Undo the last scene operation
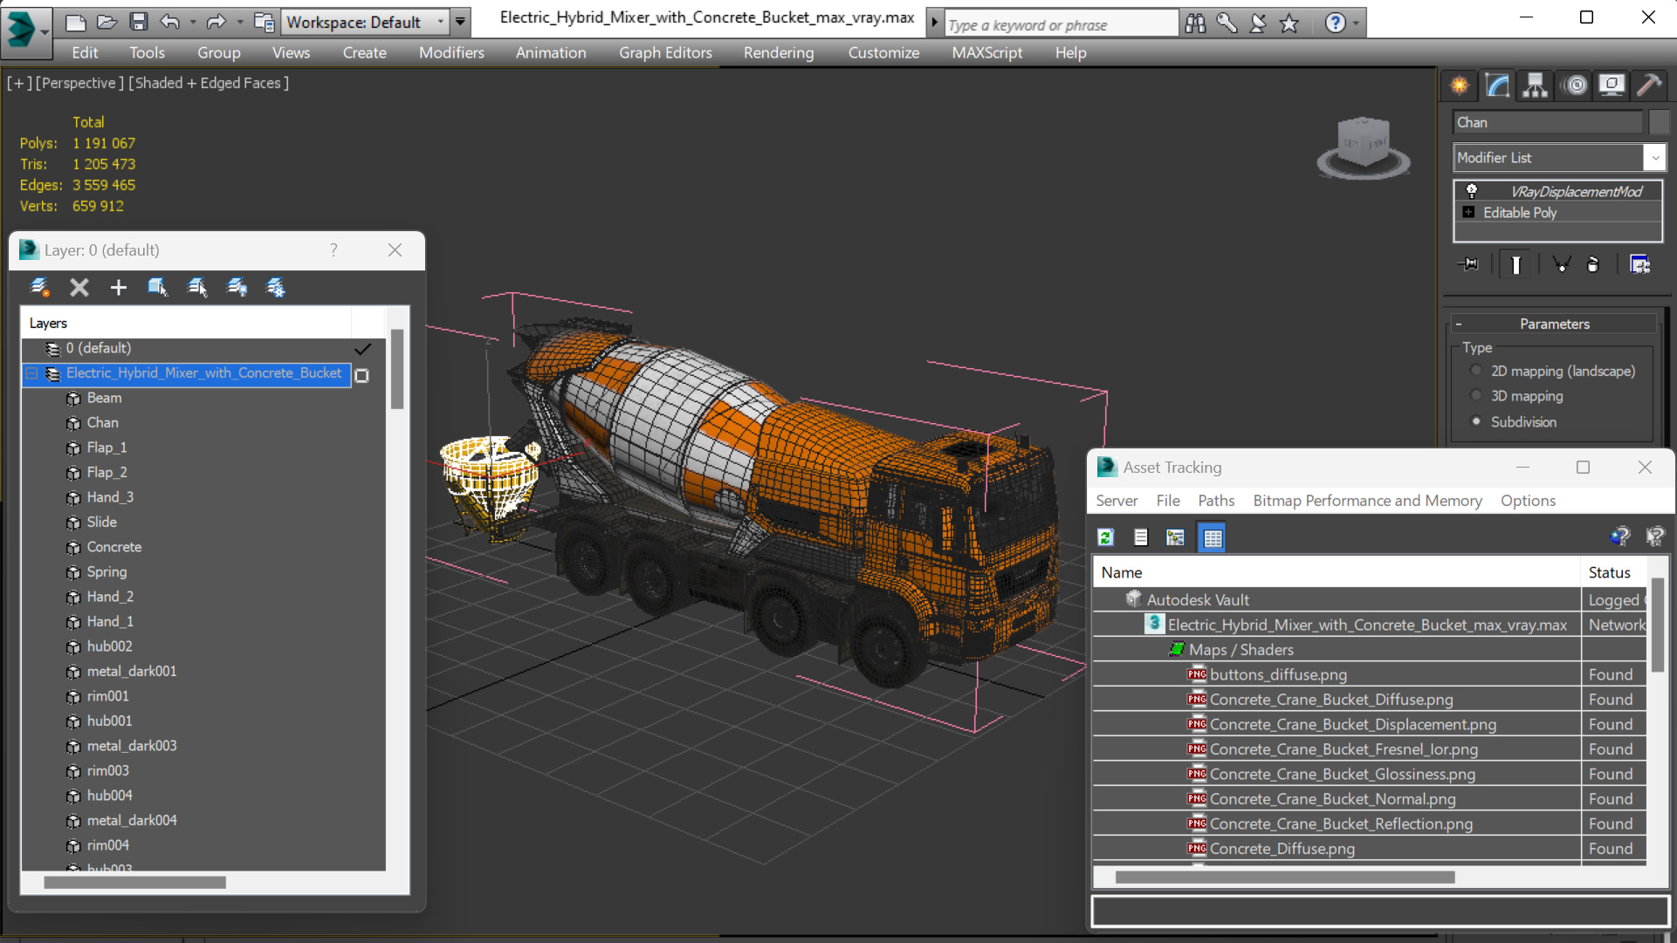The height and width of the screenshot is (943, 1677). pyautogui.click(x=169, y=22)
